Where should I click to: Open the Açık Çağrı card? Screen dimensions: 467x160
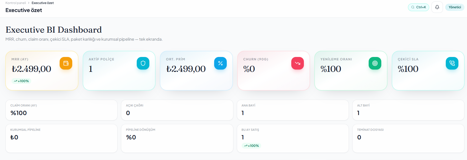tap(177, 110)
